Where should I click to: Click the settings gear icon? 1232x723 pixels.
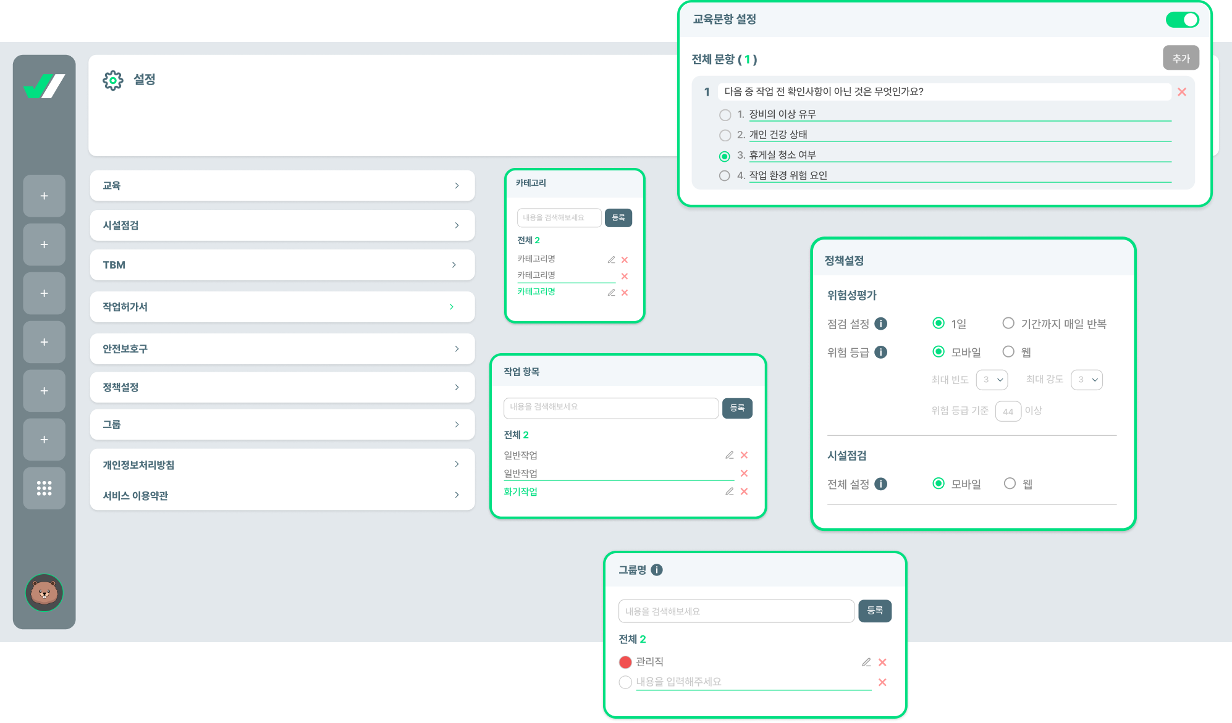(x=113, y=80)
